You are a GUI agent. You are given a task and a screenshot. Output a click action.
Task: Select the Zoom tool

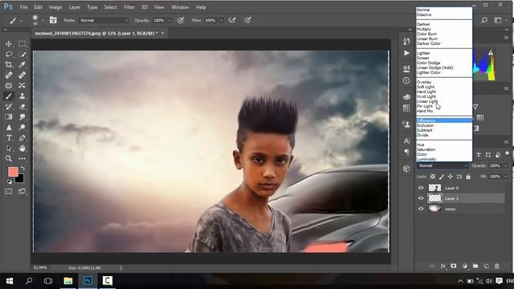[9, 159]
